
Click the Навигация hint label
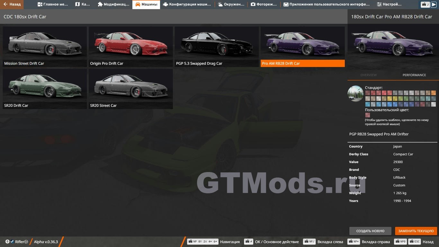click(230, 242)
